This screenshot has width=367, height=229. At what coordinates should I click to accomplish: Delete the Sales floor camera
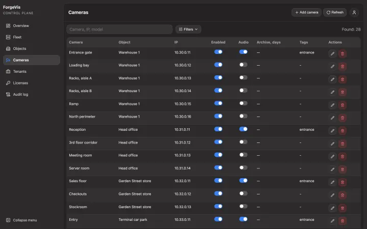343,182
